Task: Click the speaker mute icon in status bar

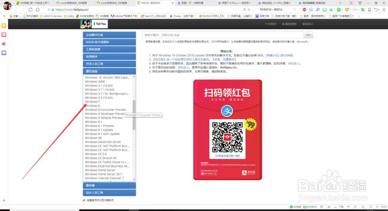Action: [370, 207]
